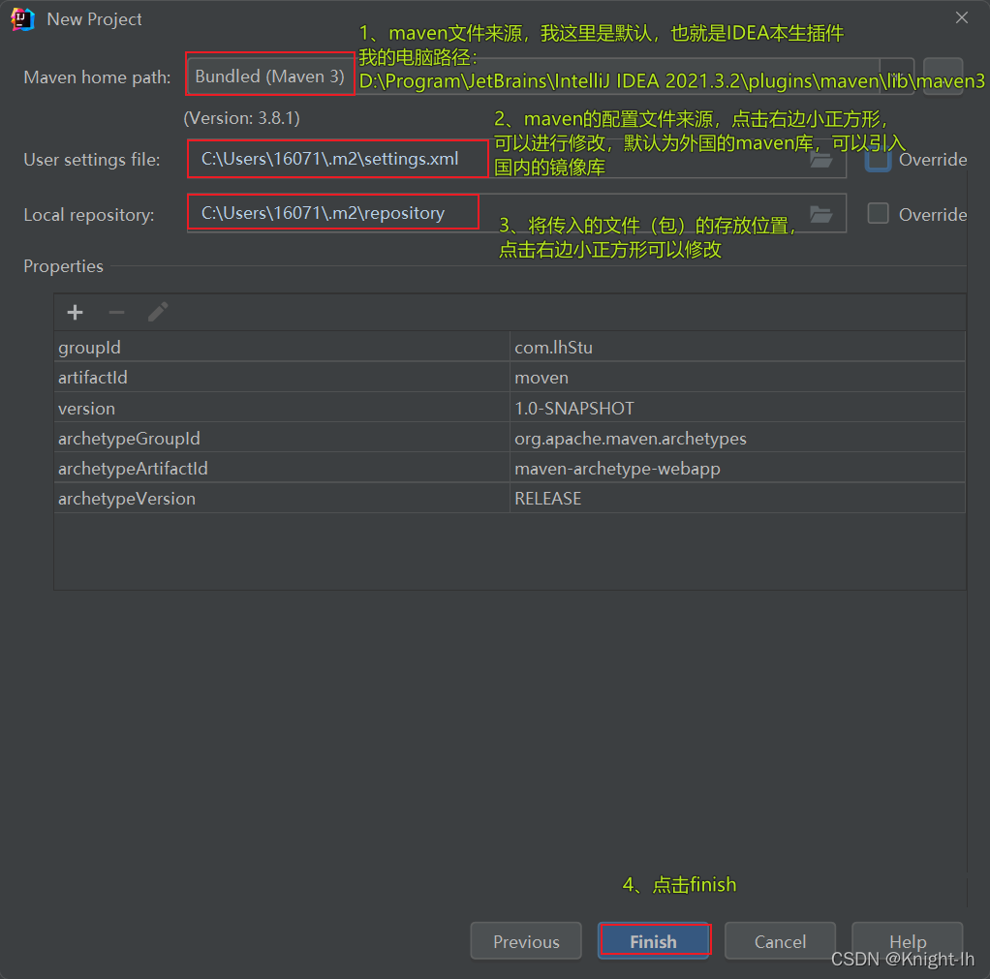
Task: Click the Cancel button
Action: 780,940
